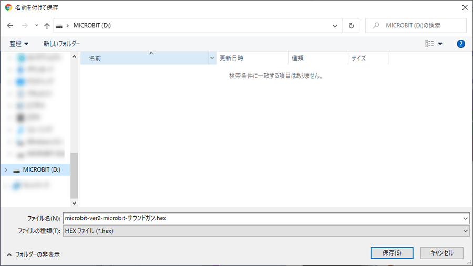This screenshot has width=473, height=266.
Task: Click the ファイル名 input field
Action: tap(262, 218)
